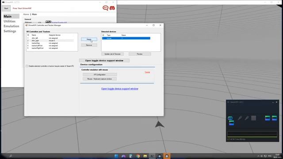The width and height of the screenshot is (283, 159).
Task: Click the headset icon in SteamVR status
Action: coord(230,118)
